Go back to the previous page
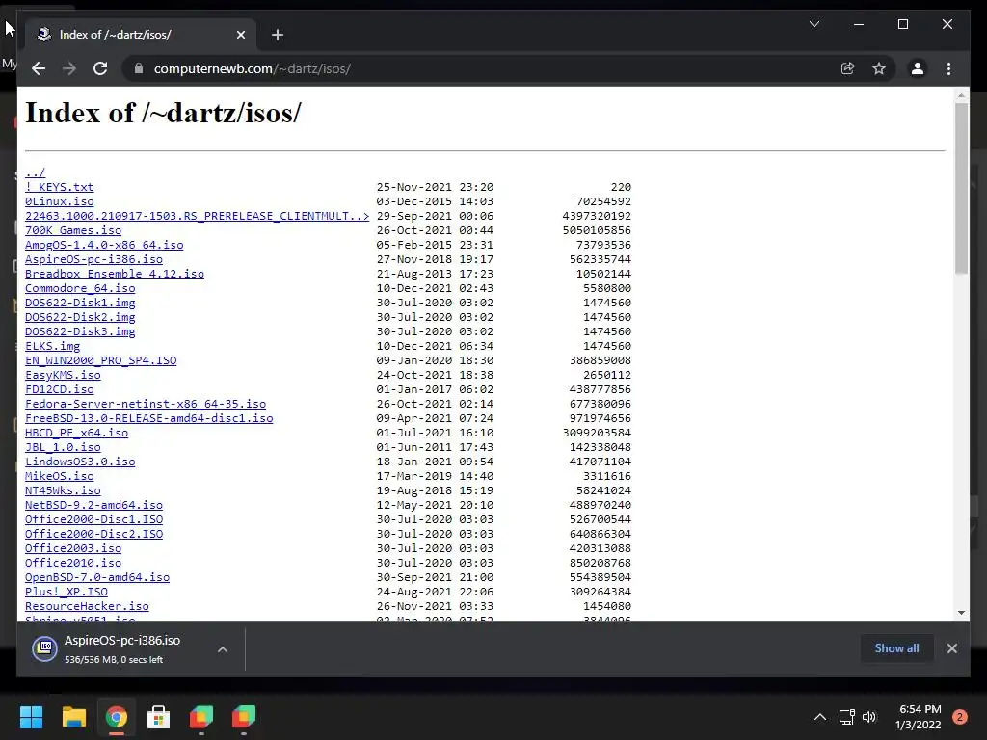Screen dimensions: 987x740 coord(39,68)
